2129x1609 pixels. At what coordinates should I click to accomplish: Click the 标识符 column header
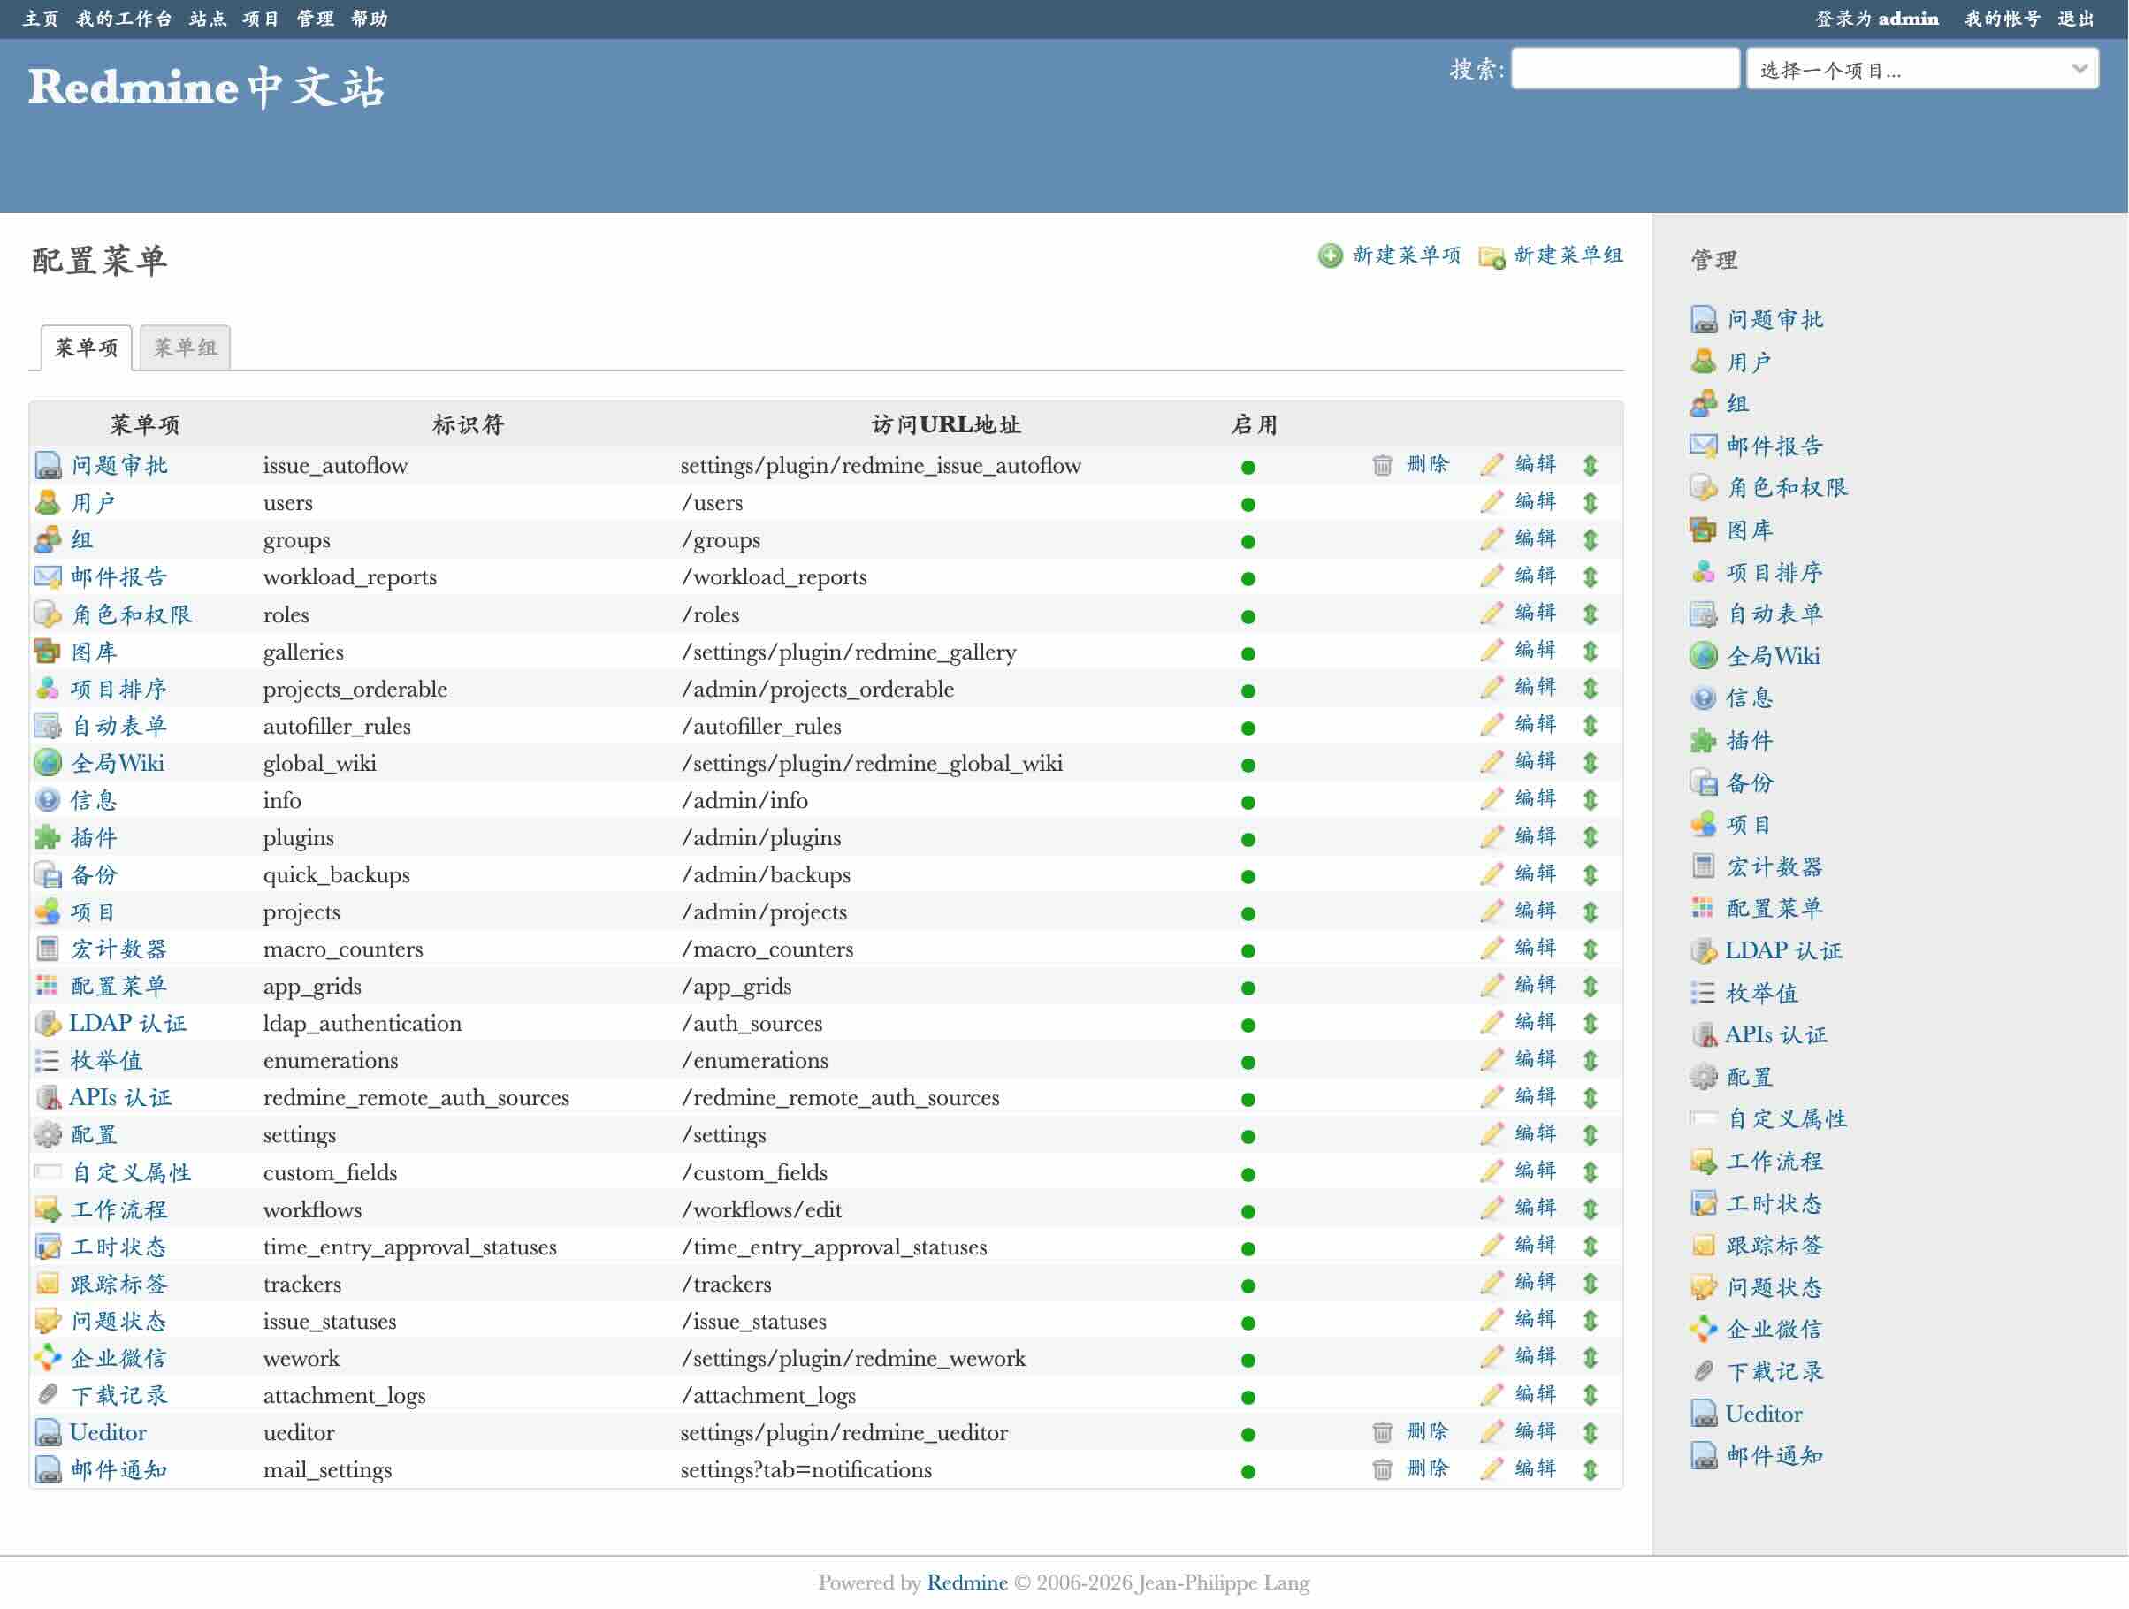coord(468,425)
